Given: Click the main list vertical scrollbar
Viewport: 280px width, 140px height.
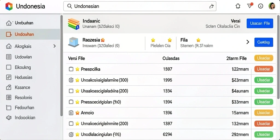Looking at the screenshot, I should point(278,57).
